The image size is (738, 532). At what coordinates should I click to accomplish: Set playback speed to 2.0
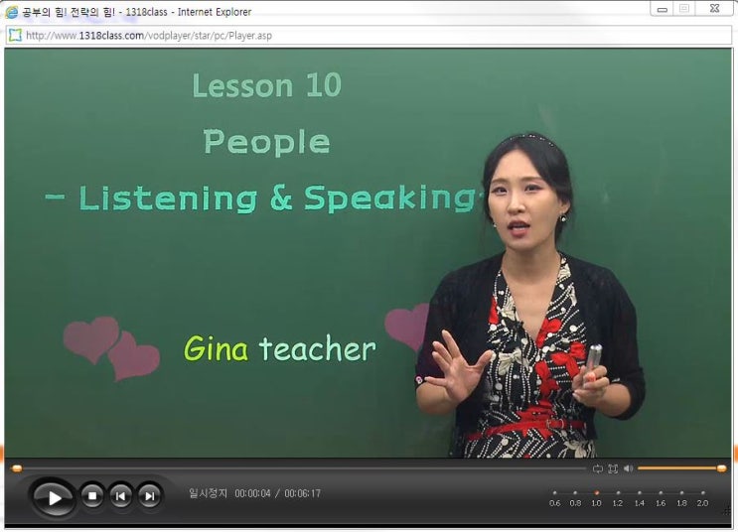coord(702,499)
